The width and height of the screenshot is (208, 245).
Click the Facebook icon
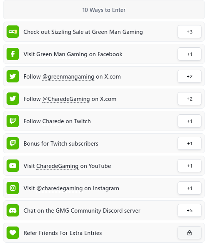[13, 54]
